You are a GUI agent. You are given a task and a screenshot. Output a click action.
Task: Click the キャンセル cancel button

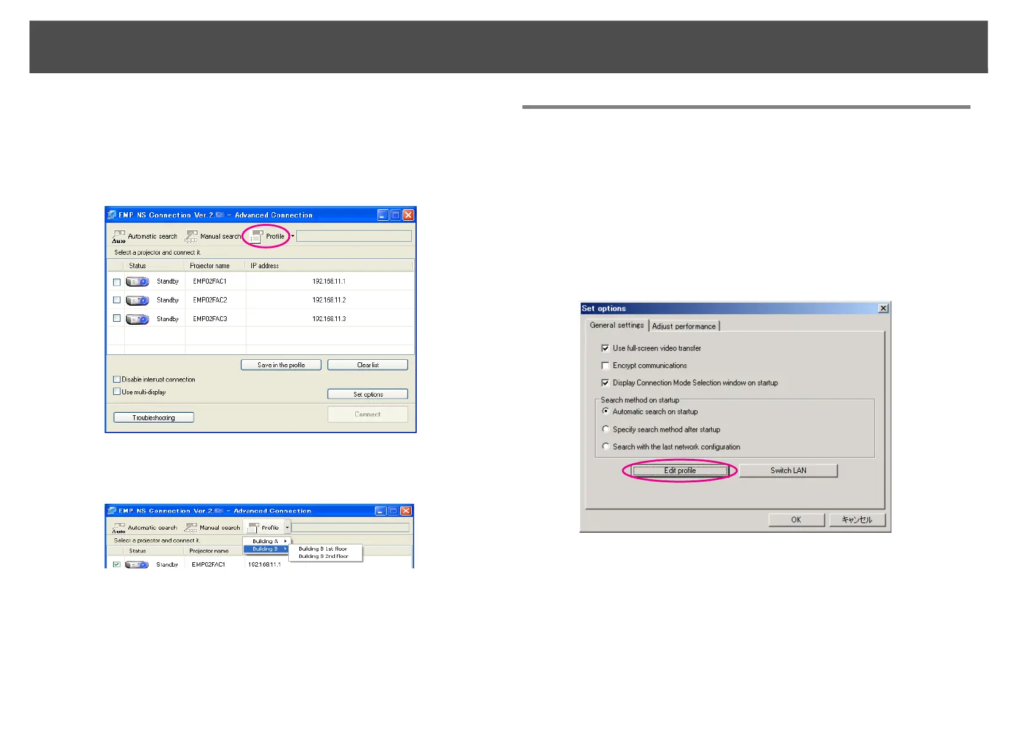(x=857, y=520)
